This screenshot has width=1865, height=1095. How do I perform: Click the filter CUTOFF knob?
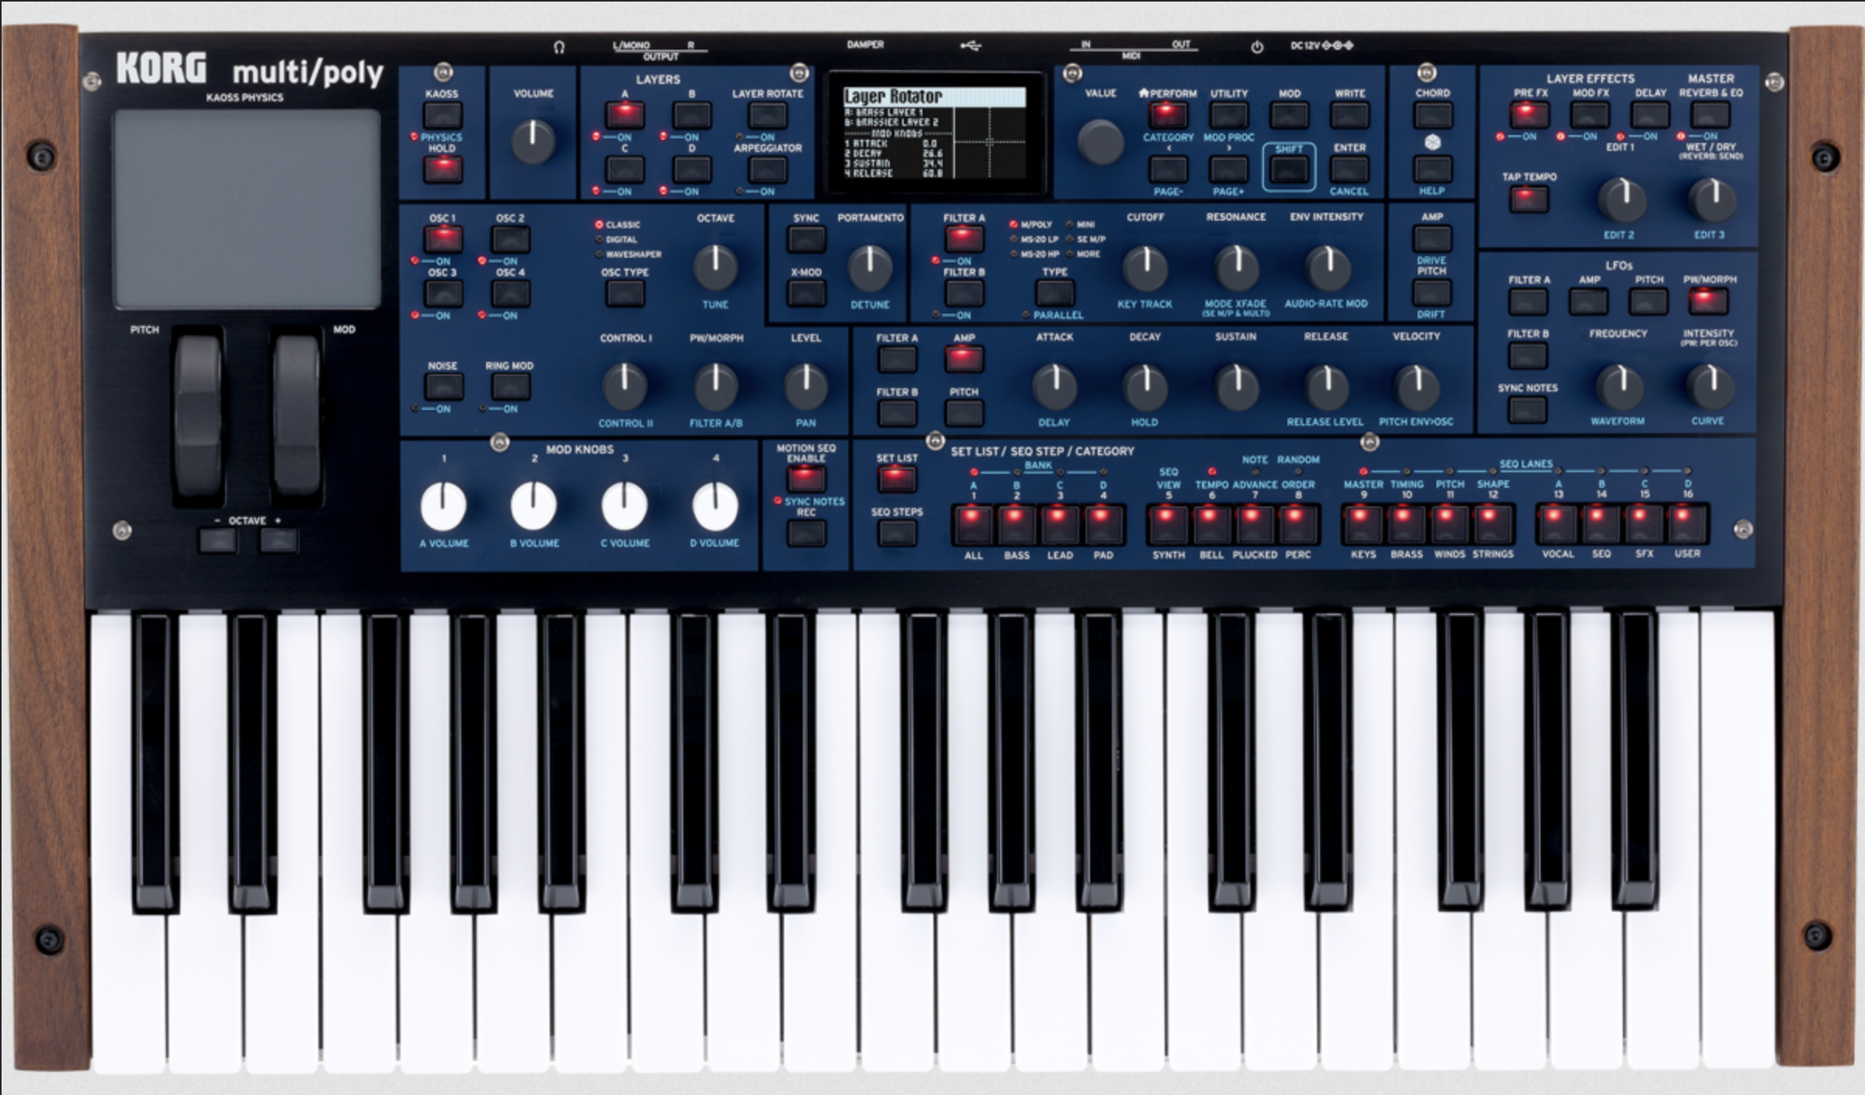(1145, 267)
